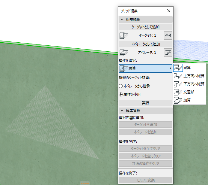Select 下方向へ減算 from the flyout menu
This screenshot has height=185, width=208.
(189, 84)
